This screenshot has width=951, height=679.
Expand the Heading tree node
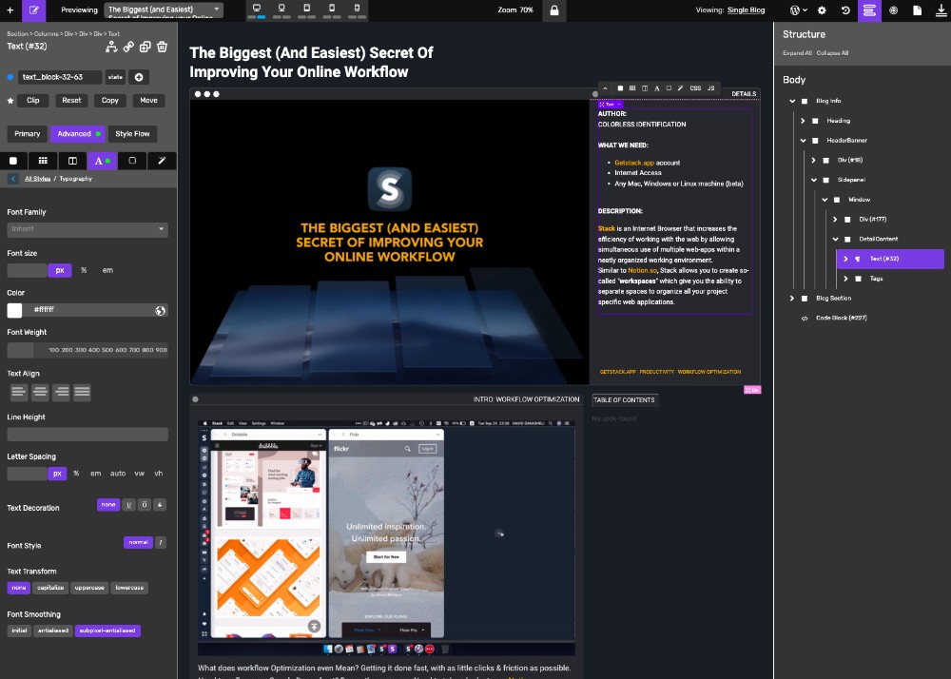click(803, 121)
